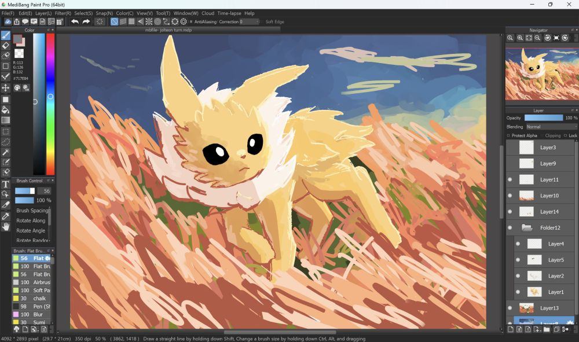Zoom out using Navigator minus magnifier
Image resolution: width=579 pixels, height=342 pixels.
point(538,38)
